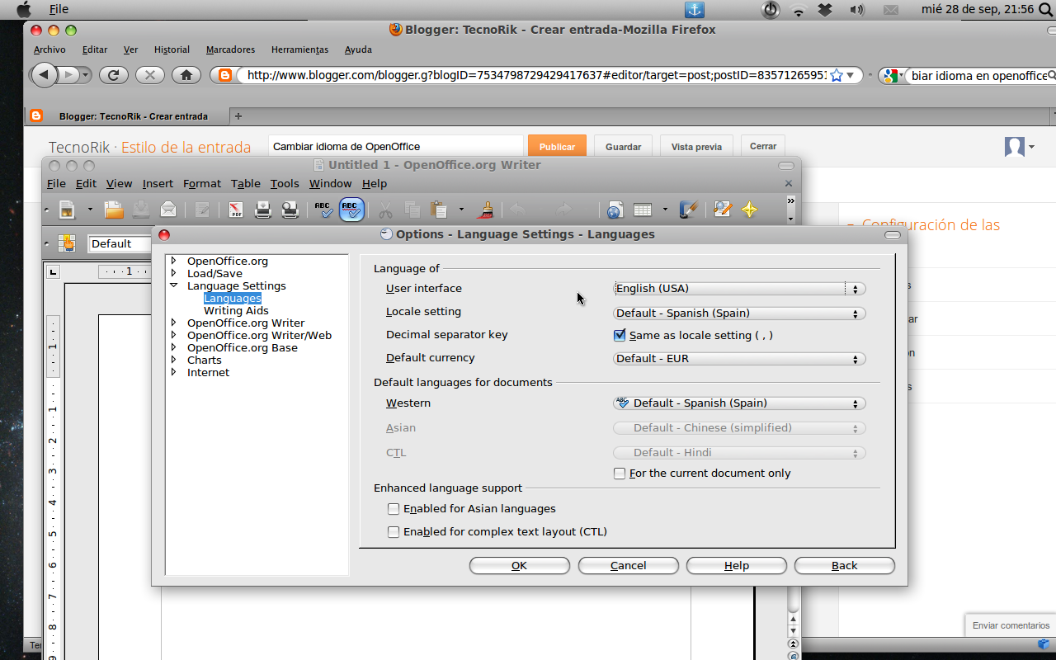1056x660 pixels.
Task: Confirm settings with the OK button
Action: point(519,565)
